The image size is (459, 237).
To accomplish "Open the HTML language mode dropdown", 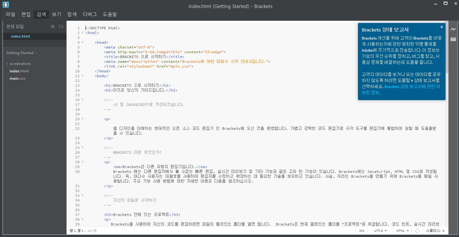I will (403, 231).
